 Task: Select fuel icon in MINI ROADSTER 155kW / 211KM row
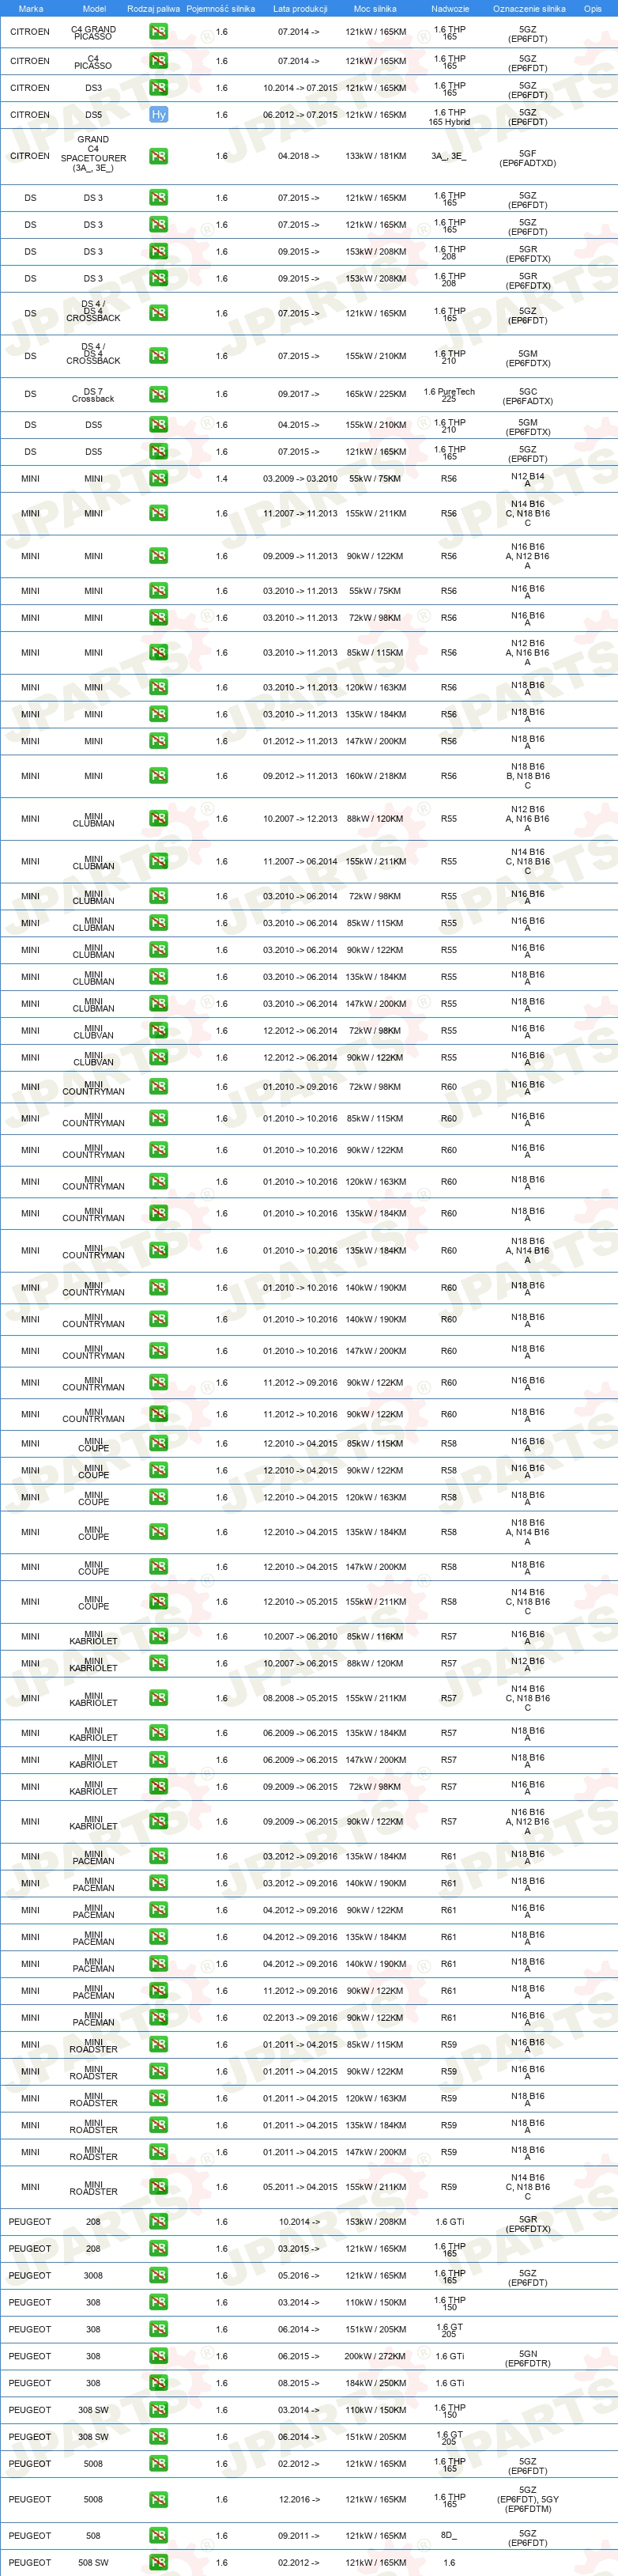(x=158, y=2187)
